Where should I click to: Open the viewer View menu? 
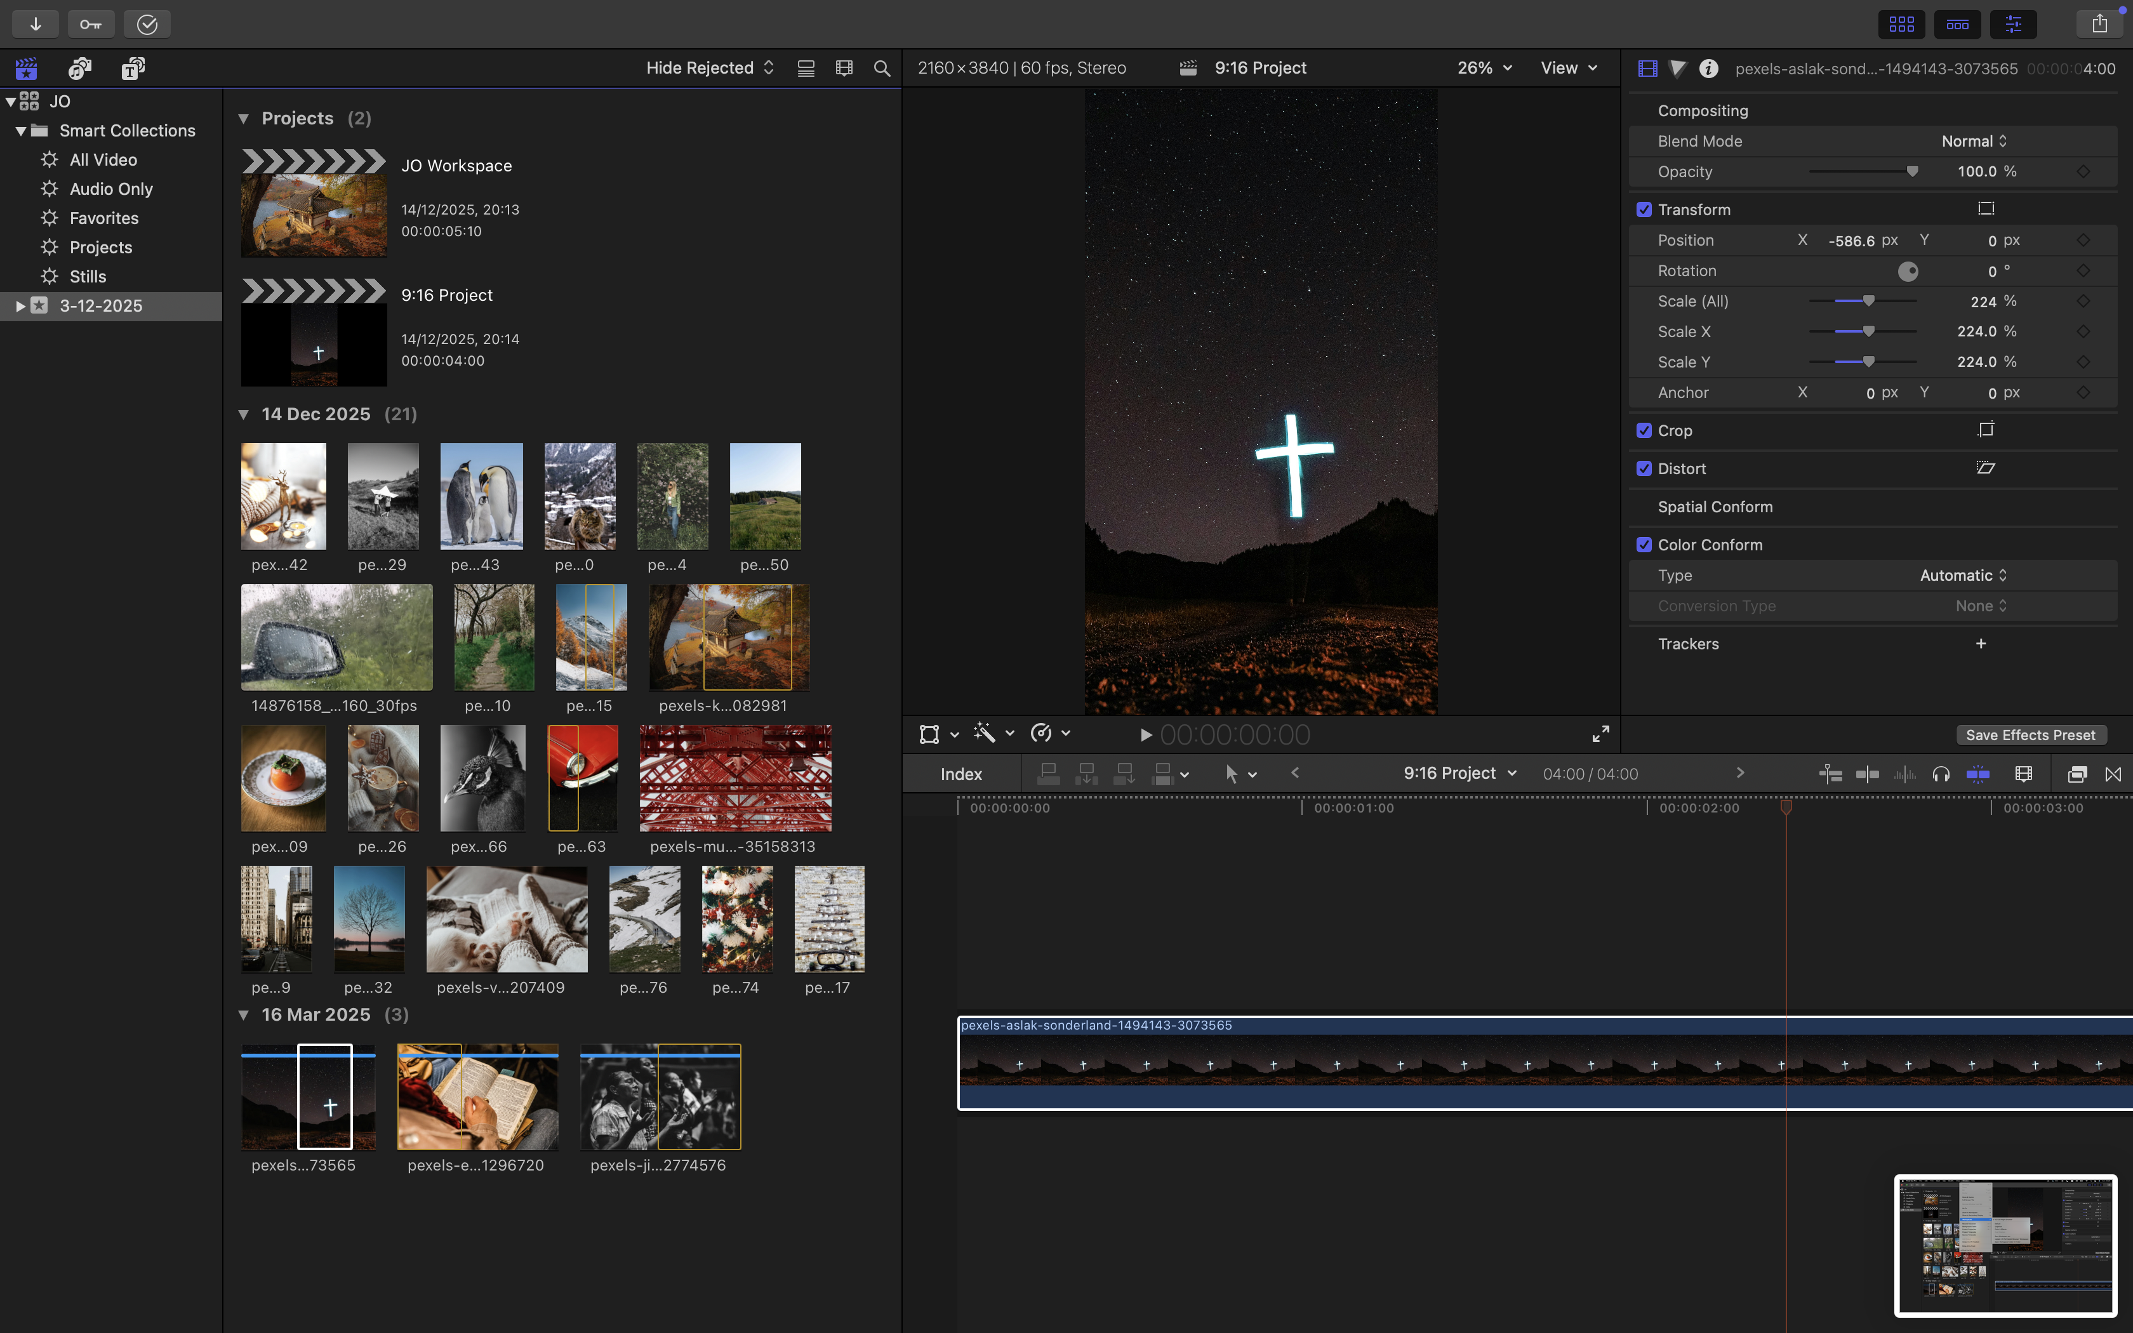click(x=1568, y=68)
